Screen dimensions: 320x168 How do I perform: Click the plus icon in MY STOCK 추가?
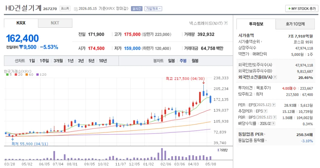289,9
